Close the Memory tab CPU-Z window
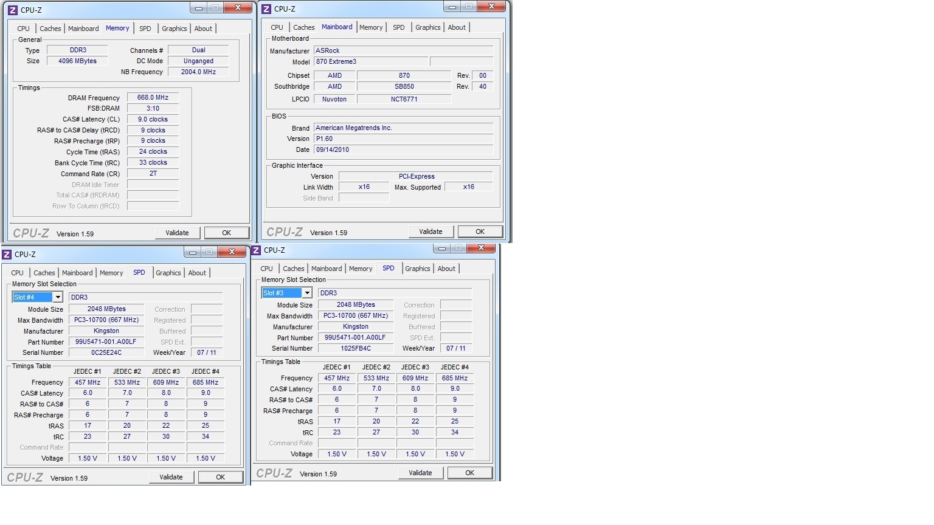This screenshot has height=525, width=934. [238, 8]
